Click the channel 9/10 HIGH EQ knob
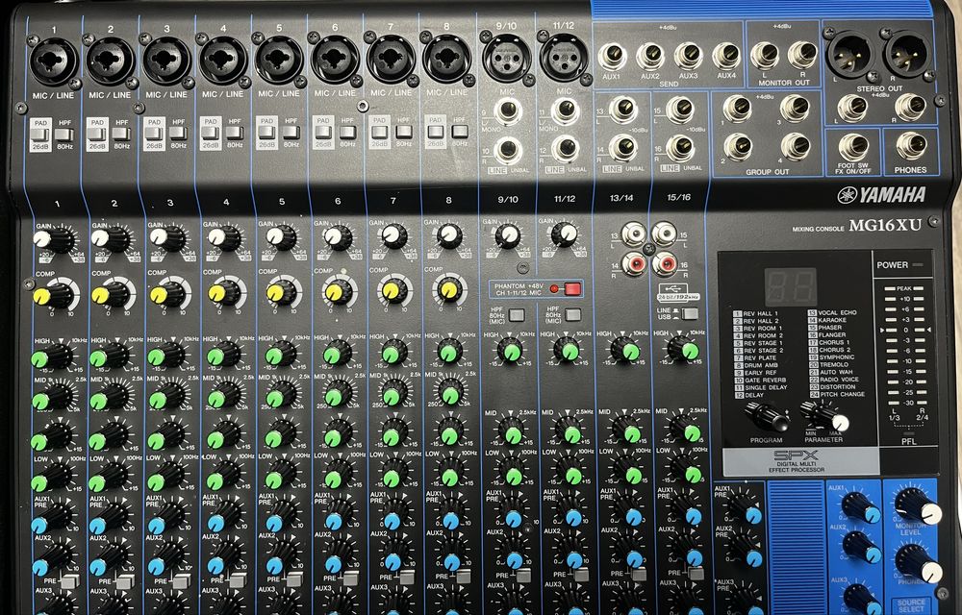 [x=510, y=351]
